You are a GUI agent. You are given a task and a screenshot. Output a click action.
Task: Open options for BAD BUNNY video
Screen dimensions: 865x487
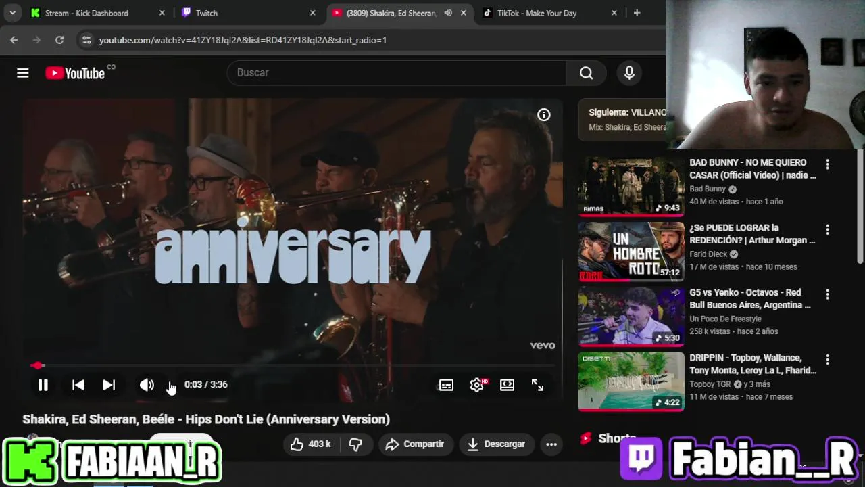(827, 164)
